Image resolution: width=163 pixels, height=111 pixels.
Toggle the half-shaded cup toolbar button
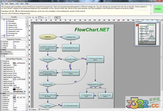(x=56, y=18)
